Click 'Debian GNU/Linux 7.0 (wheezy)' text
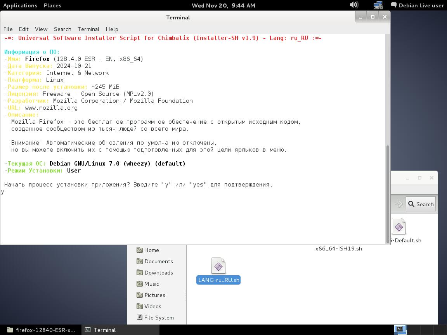This screenshot has height=335, width=447. click(x=100, y=164)
